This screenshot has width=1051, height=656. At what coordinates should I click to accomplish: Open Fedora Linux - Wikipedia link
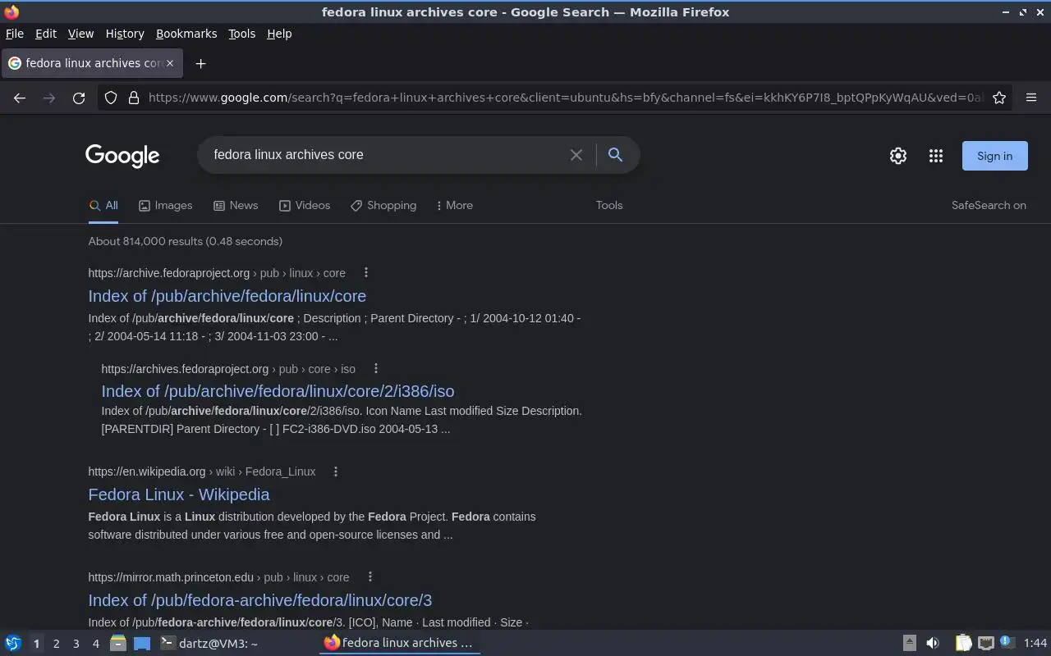coord(179,494)
